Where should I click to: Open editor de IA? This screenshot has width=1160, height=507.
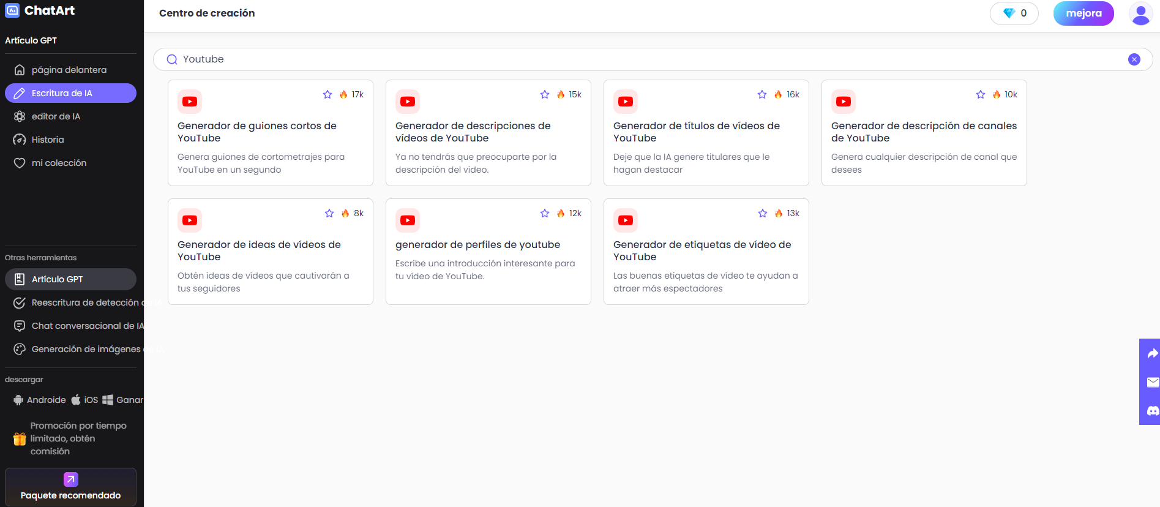[70, 116]
